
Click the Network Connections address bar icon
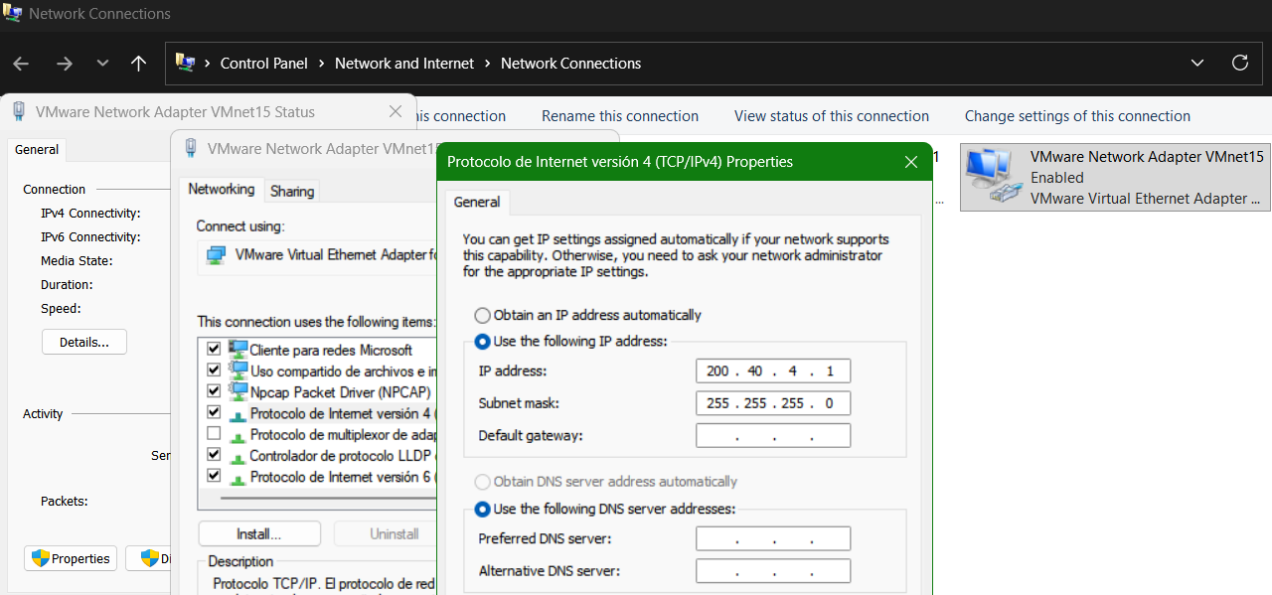click(x=185, y=63)
